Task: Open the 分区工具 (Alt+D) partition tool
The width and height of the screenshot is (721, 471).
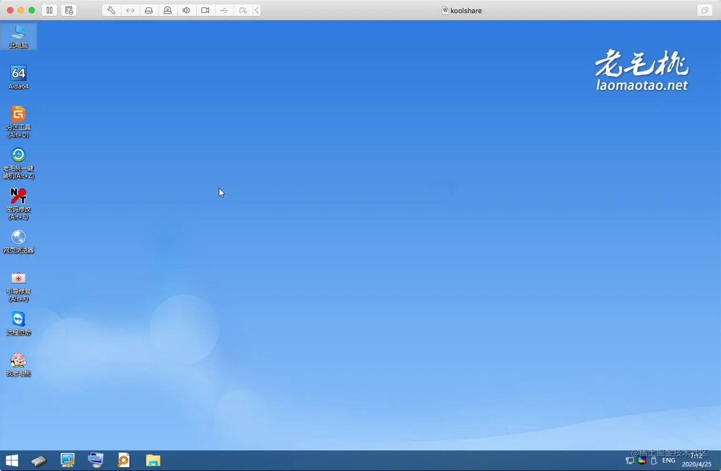Action: coord(19,122)
